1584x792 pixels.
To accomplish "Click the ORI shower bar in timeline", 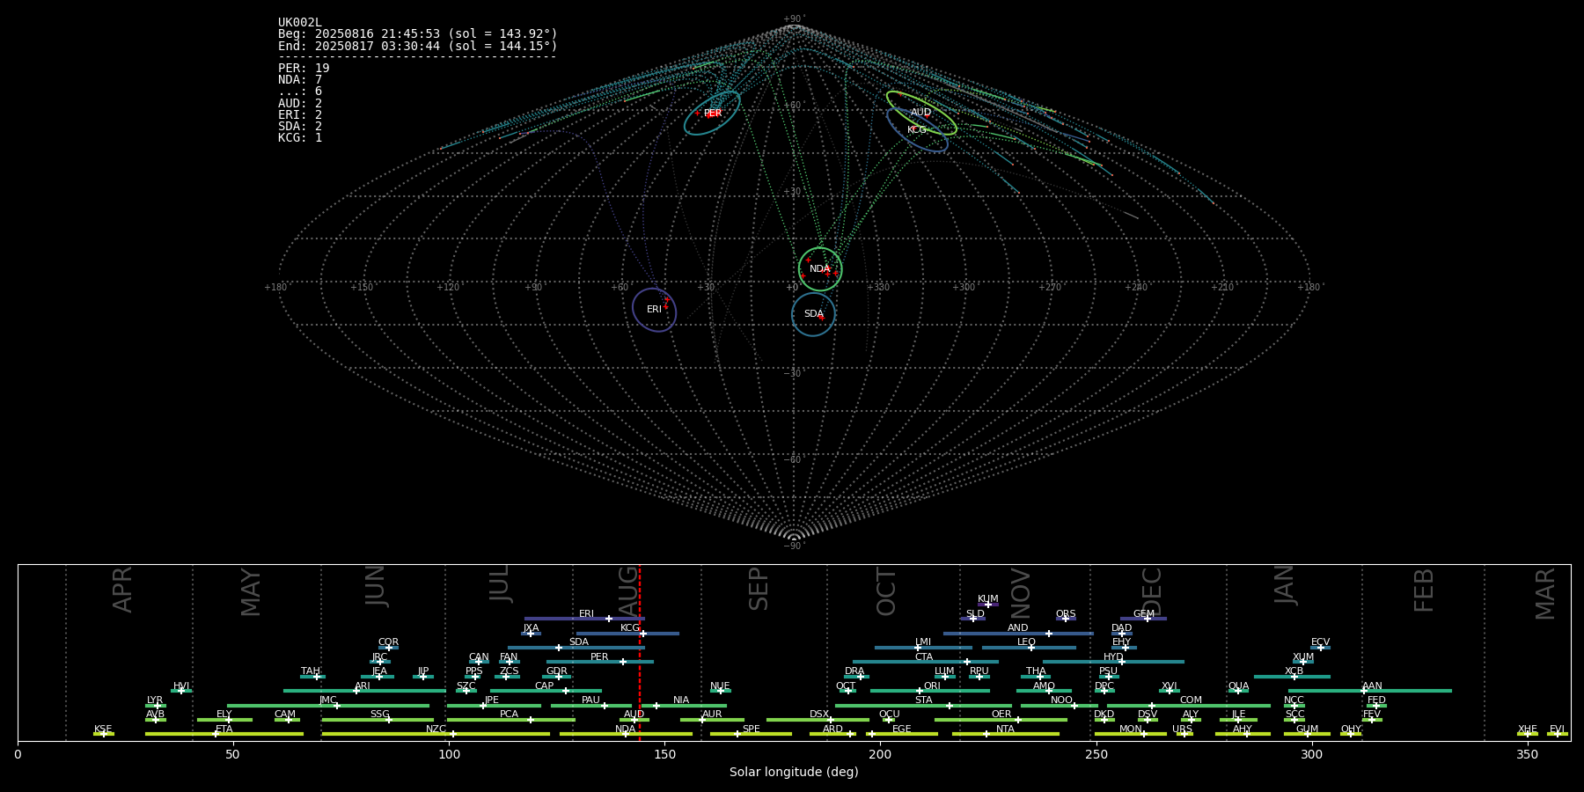I will pyautogui.click(x=930, y=691).
